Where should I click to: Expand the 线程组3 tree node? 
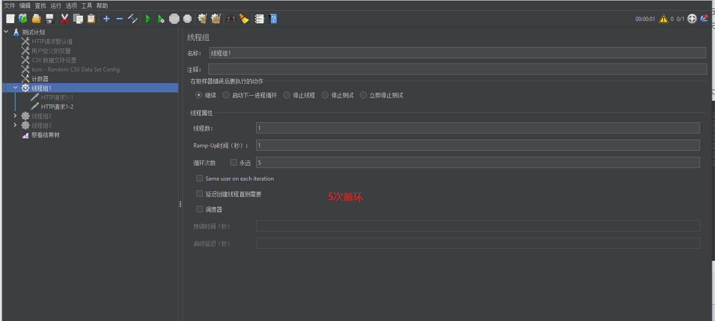[x=15, y=125]
